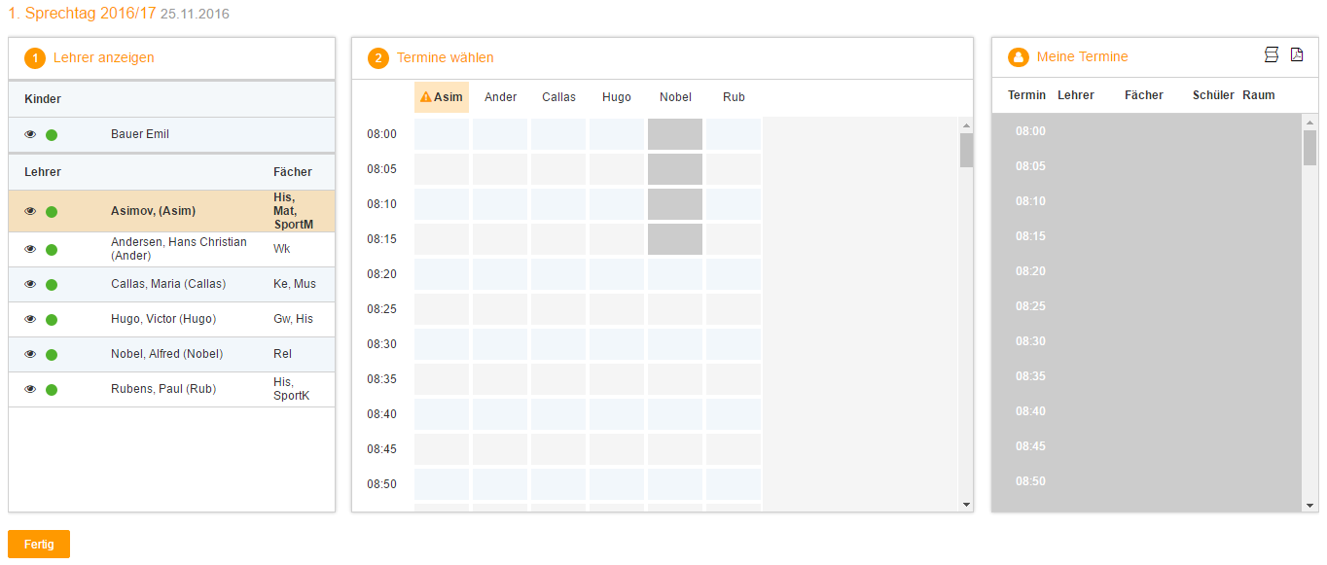Export appointments with the PDF icon
The height and width of the screenshot is (565, 1327).
1297,54
